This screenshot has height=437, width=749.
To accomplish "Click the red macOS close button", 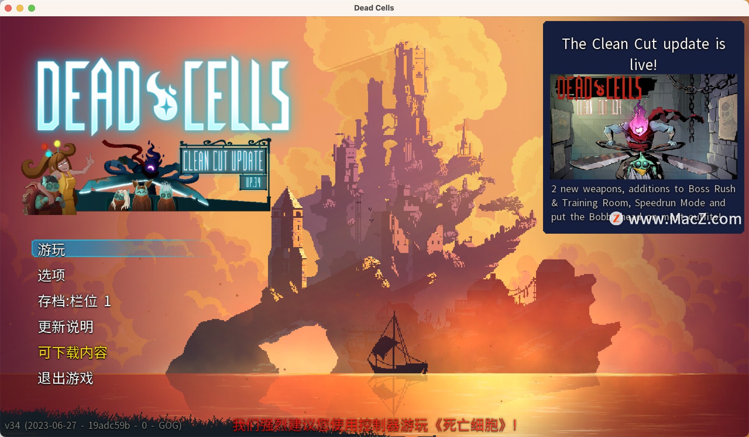I will coord(8,8).
